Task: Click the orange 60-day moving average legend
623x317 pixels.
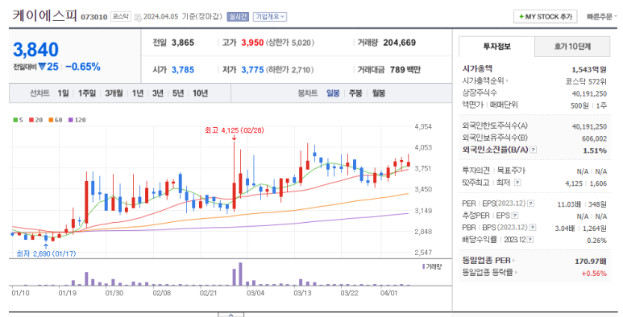Action: 56,120
